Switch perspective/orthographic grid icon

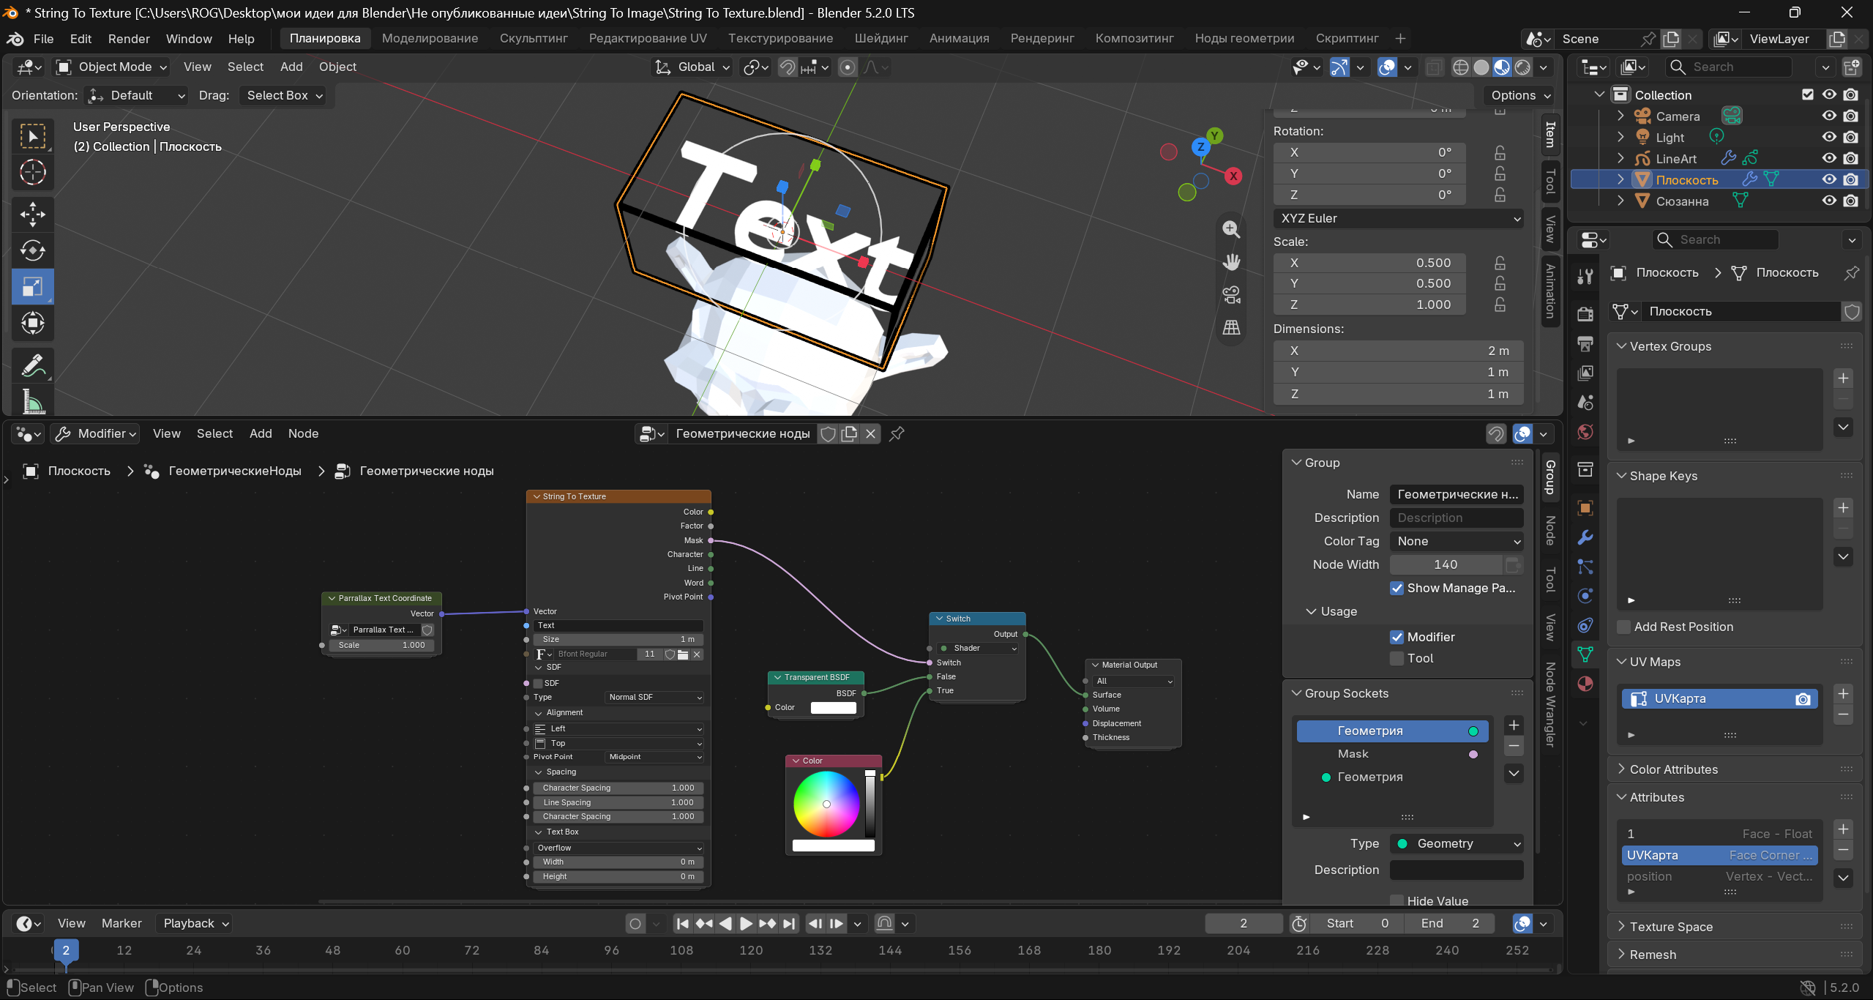[1231, 327]
